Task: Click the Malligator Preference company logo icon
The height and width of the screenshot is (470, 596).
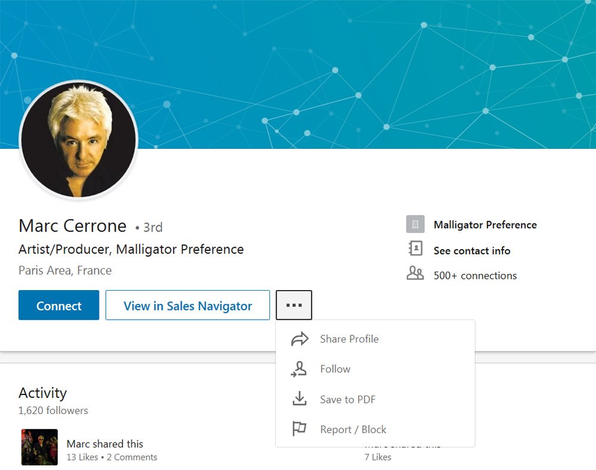Action: [415, 224]
